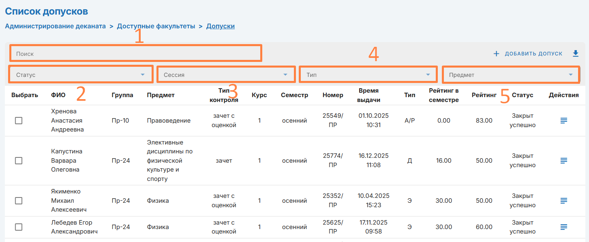Select checkbox for Хренова Анастасия Андреевна

click(x=19, y=121)
